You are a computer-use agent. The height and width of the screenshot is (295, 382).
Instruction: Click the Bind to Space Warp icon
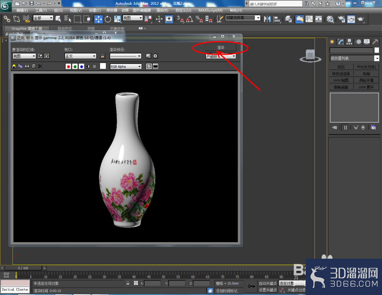pos(26,19)
